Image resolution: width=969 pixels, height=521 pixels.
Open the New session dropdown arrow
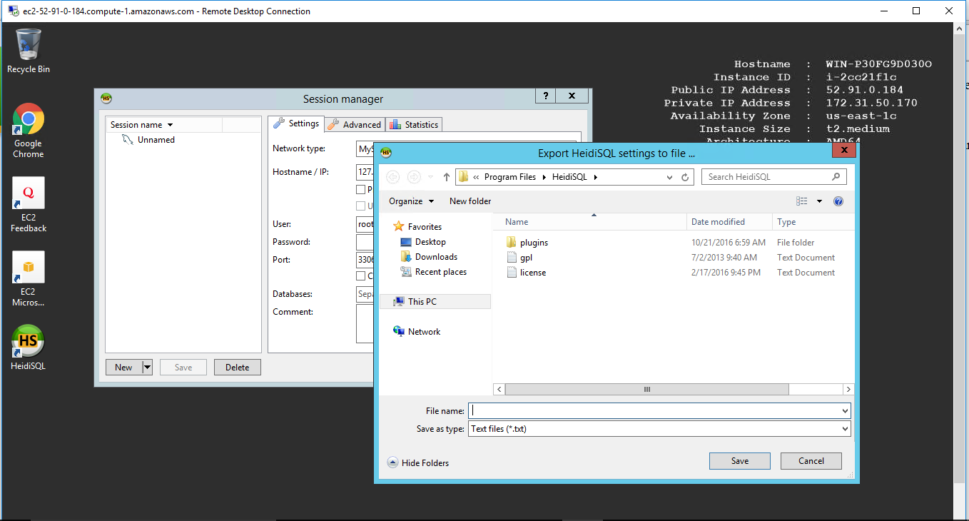click(147, 368)
